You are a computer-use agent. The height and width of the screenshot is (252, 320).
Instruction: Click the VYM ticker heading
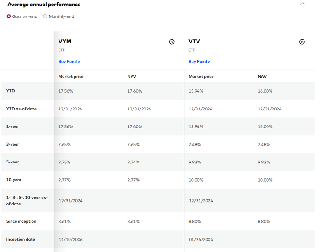pos(65,42)
